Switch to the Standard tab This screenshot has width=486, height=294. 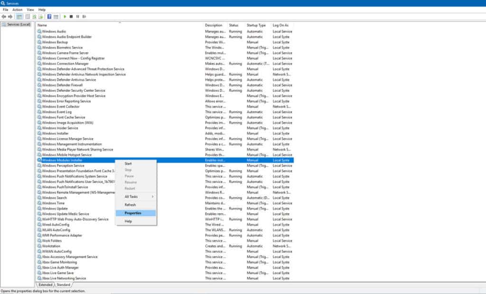(x=63, y=285)
